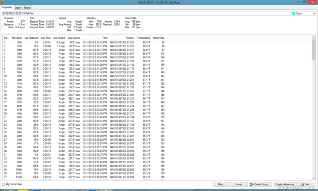Click the Filter... button

click(221, 184)
